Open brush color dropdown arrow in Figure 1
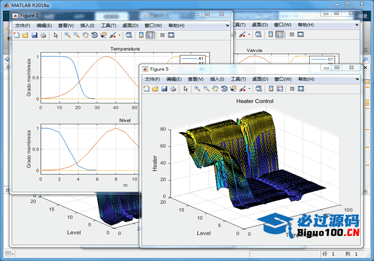This screenshot has height=261, width=374. [x=119, y=35]
